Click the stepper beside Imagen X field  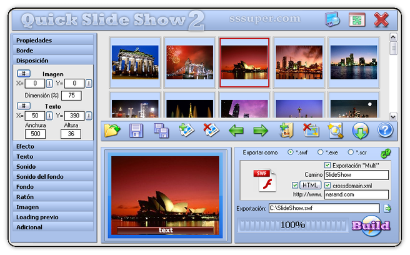click(49, 84)
